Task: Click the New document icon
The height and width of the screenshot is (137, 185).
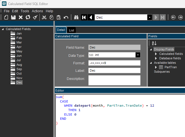Action: (x=6, y=17)
